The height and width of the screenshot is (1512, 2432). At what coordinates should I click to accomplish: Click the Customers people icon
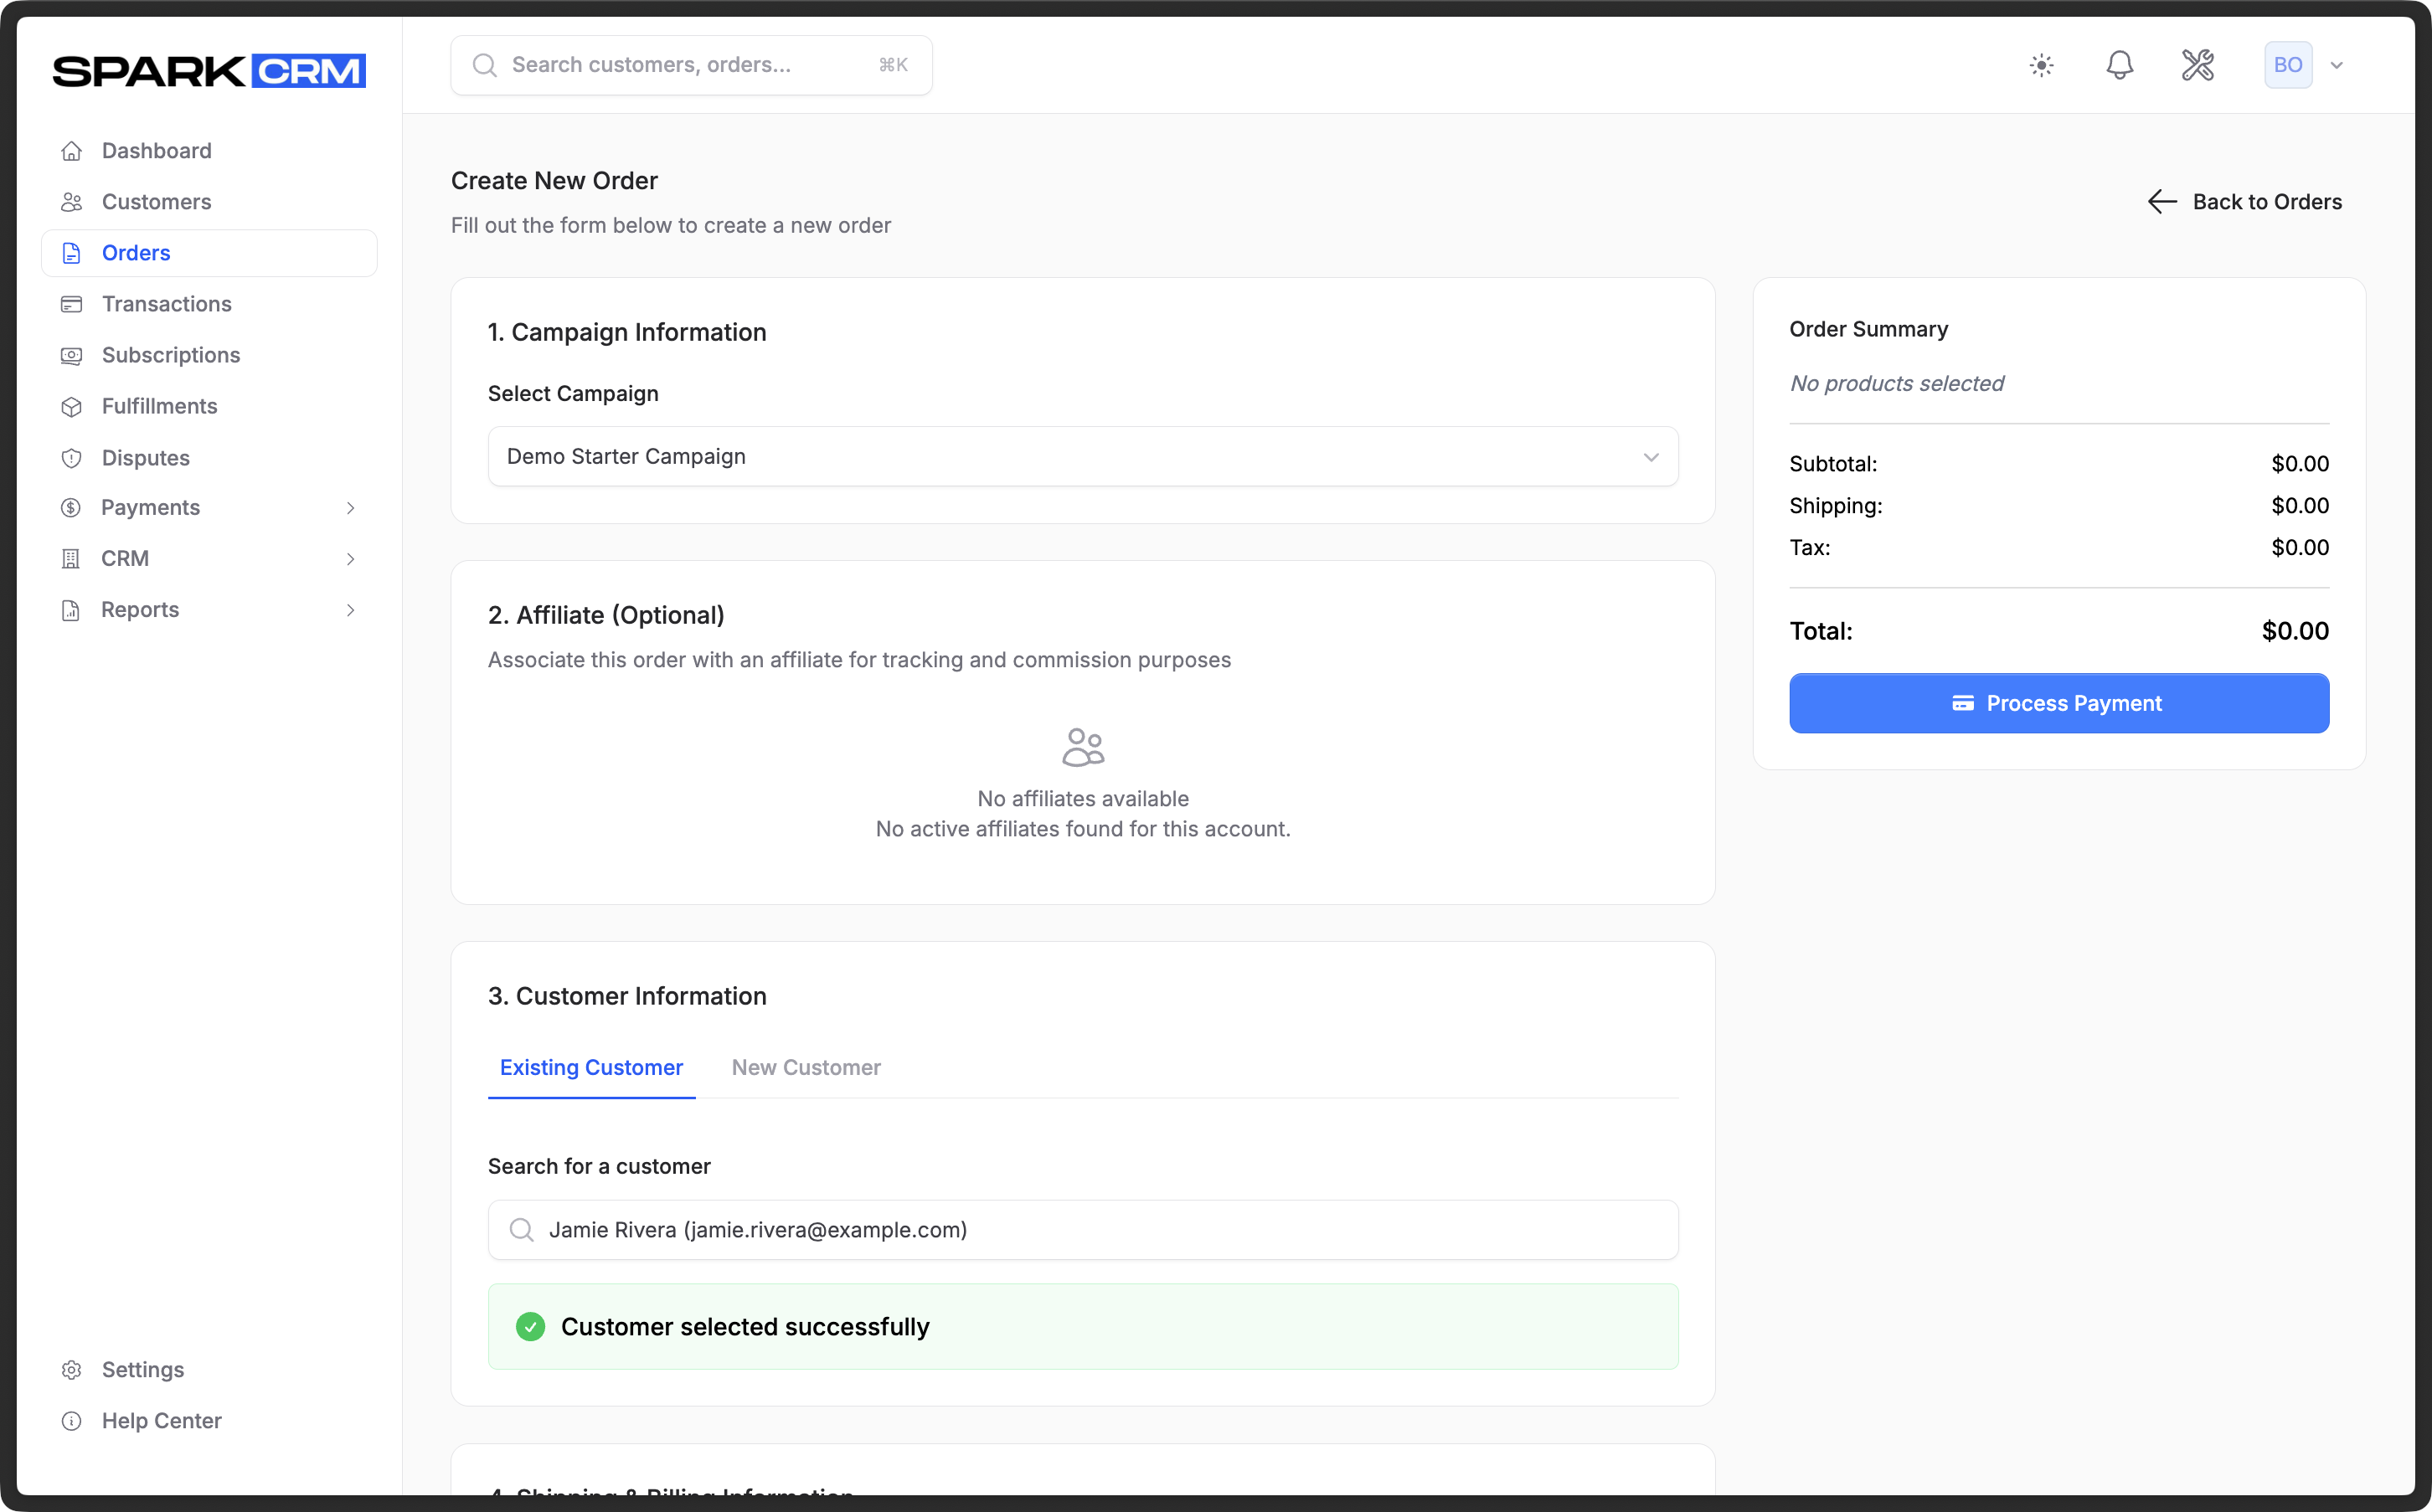(x=71, y=202)
